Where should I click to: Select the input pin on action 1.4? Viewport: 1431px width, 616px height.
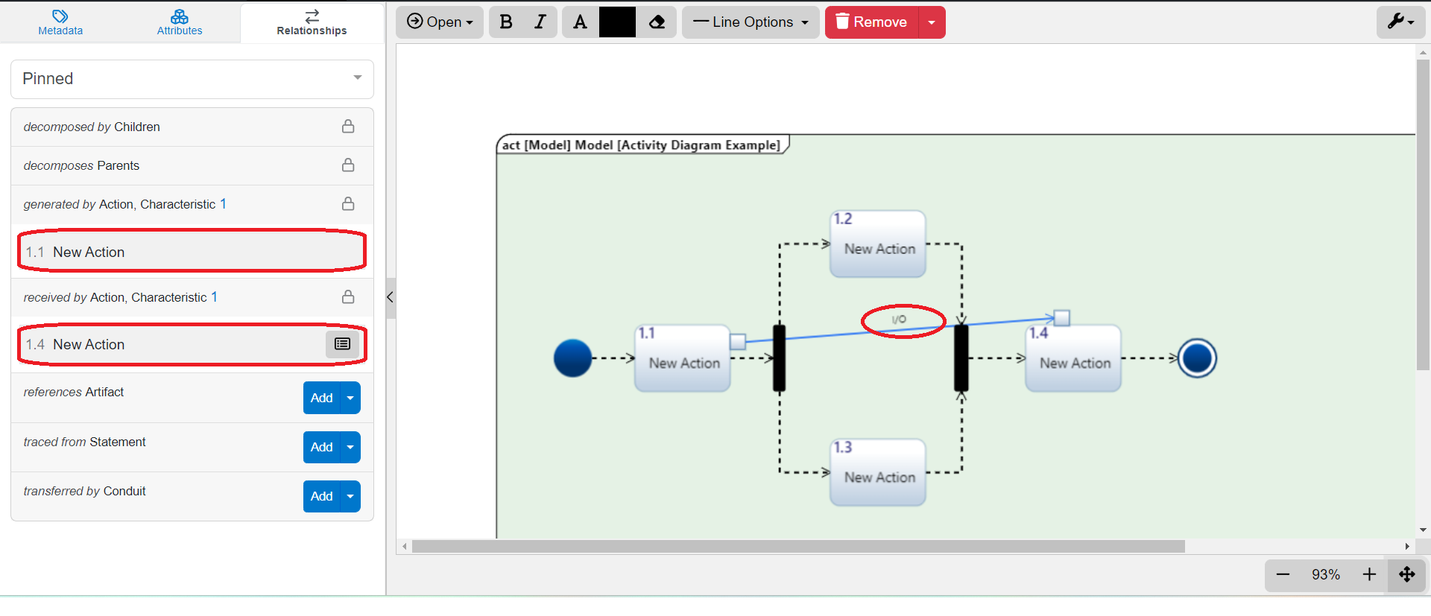1062,318
